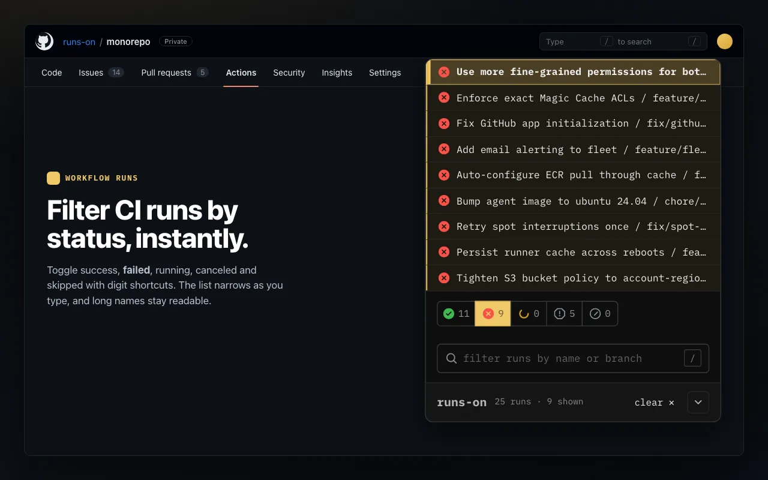Click the monorepo repository link
This screenshot has width=768, height=480.
coord(128,42)
